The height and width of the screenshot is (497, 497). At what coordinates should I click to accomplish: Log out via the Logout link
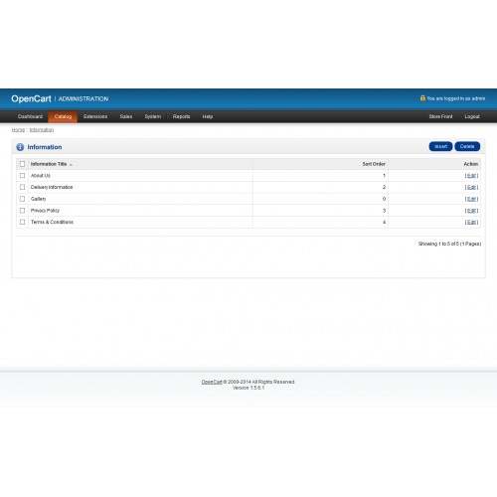tap(472, 116)
